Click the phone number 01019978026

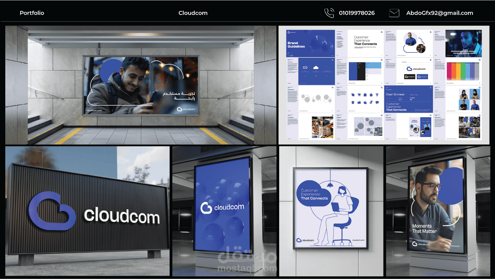tap(357, 13)
